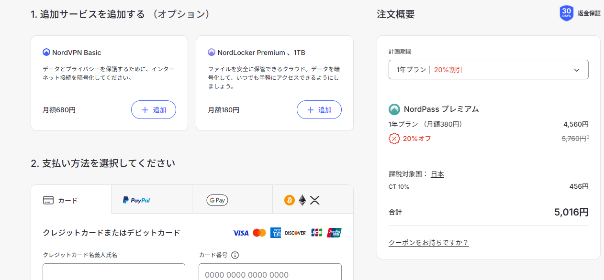
Task: Add NordVPN Basic with 追加 button
Action: tap(154, 110)
